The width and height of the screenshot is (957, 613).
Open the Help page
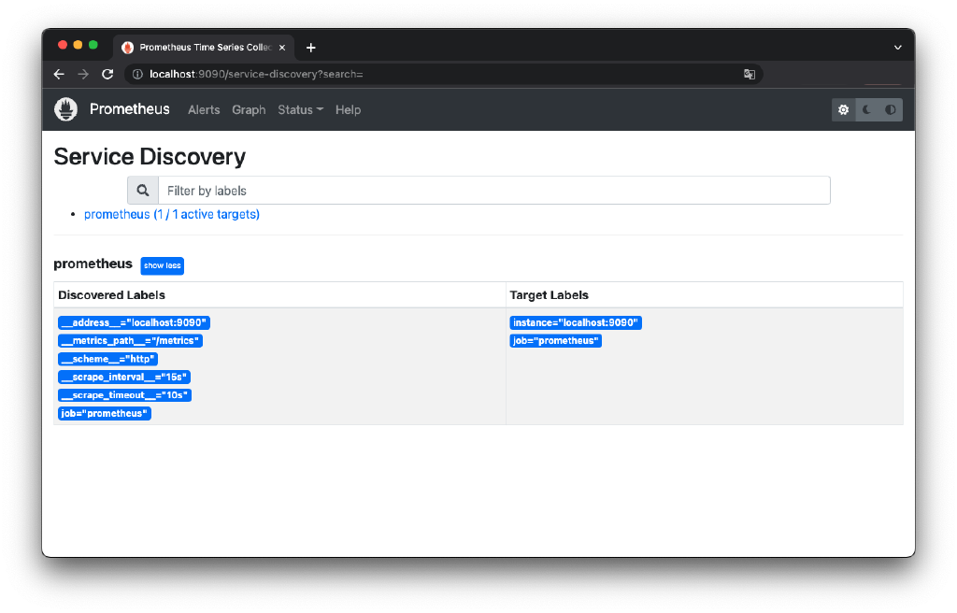[x=348, y=109]
